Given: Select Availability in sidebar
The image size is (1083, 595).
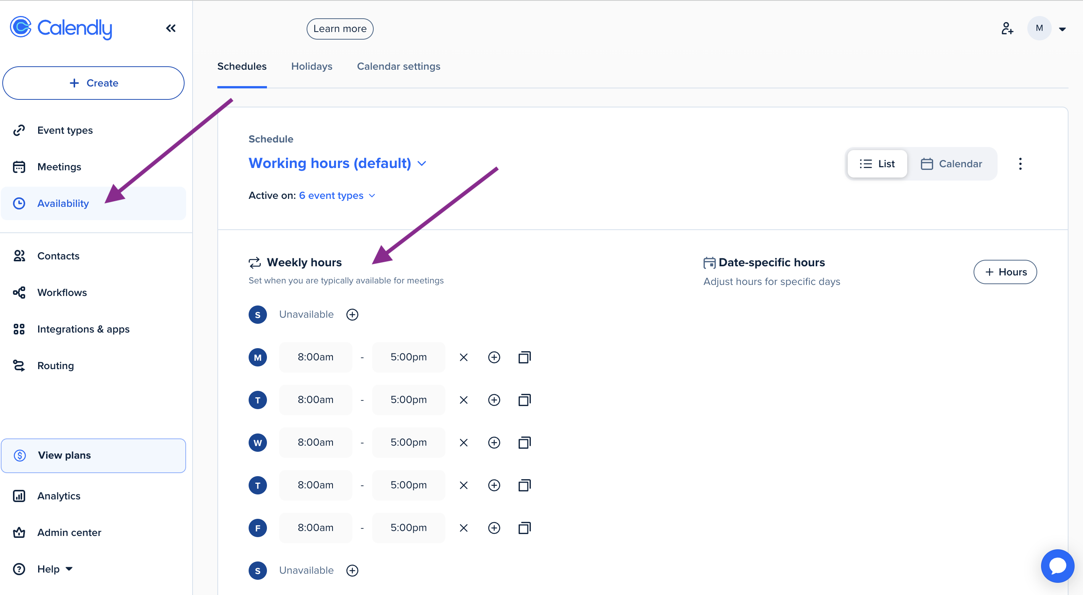Looking at the screenshot, I should pos(93,203).
